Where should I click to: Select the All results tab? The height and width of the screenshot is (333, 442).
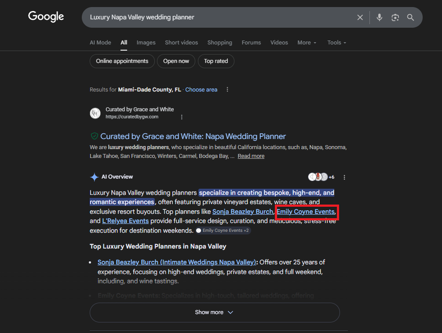pos(124,43)
